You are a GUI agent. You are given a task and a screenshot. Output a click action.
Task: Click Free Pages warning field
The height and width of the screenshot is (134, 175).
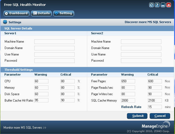pyautogui.click(x=128, y=81)
